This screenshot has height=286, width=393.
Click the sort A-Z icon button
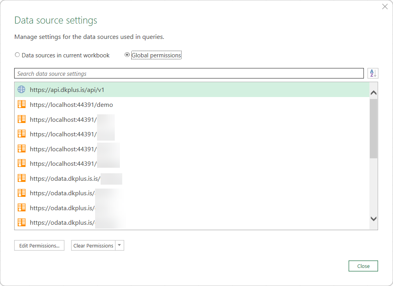[373, 73]
